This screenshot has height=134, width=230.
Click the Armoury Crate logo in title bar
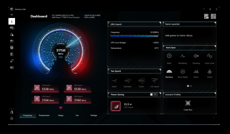pos(12,9)
